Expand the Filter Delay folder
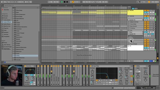160x90 pixels. point(13,10)
